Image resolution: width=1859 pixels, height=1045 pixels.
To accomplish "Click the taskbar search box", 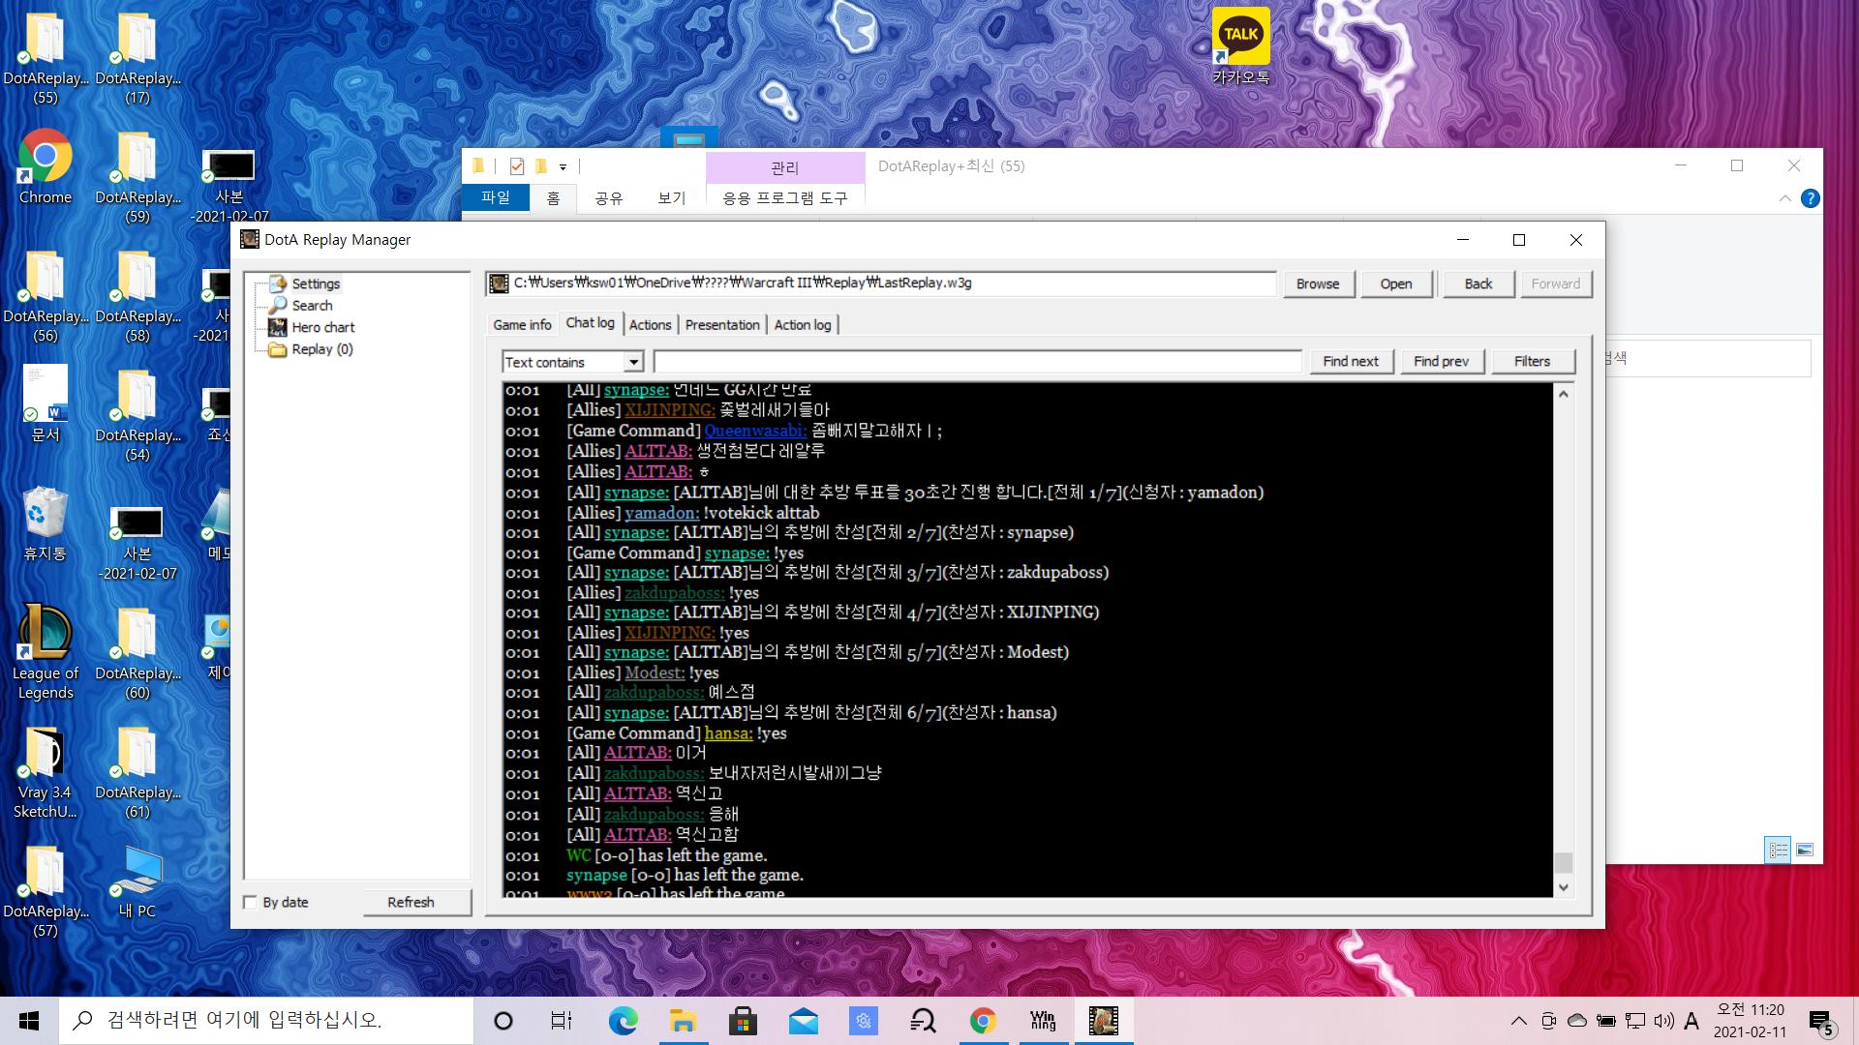I will [266, 1021].
